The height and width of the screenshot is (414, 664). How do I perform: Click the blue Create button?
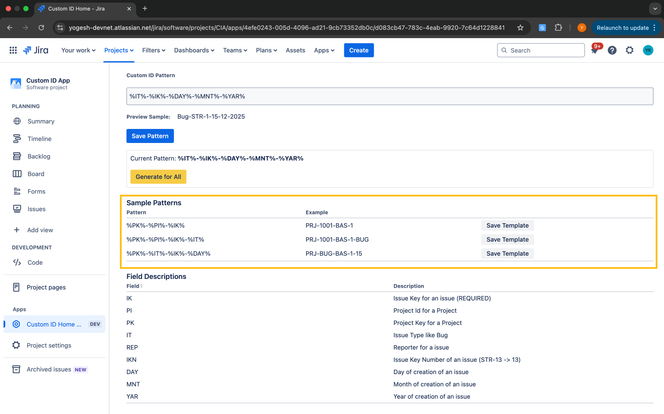(x=359, y=50)
